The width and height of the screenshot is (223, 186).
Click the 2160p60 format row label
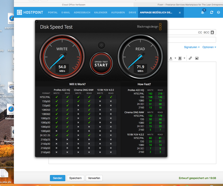coord(45,152)
